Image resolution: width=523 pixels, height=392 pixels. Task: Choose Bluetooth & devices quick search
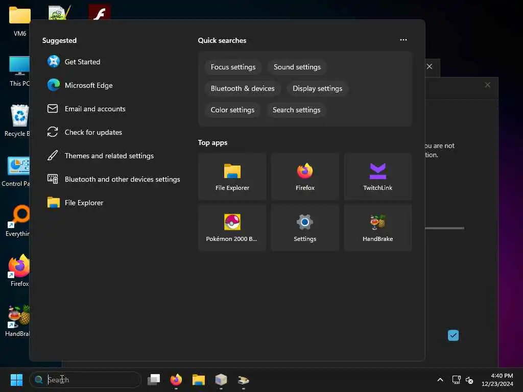click(243, 88)
